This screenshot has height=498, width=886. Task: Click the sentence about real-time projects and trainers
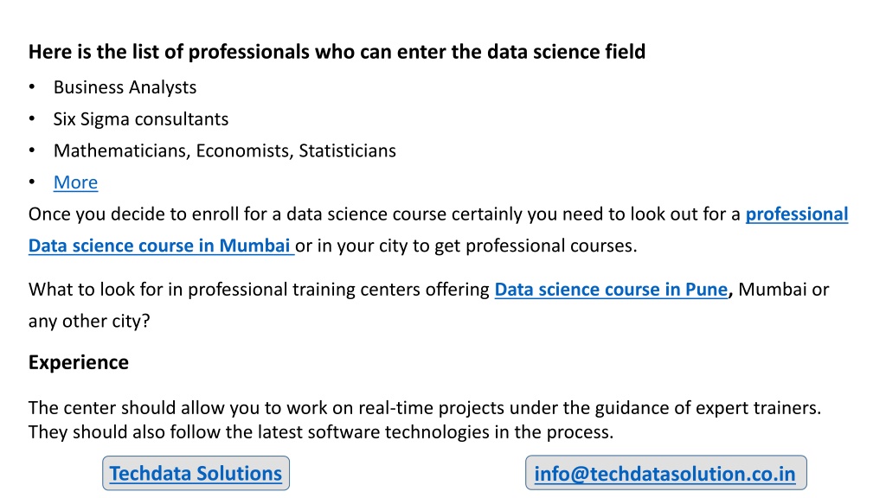coord(425,408)
